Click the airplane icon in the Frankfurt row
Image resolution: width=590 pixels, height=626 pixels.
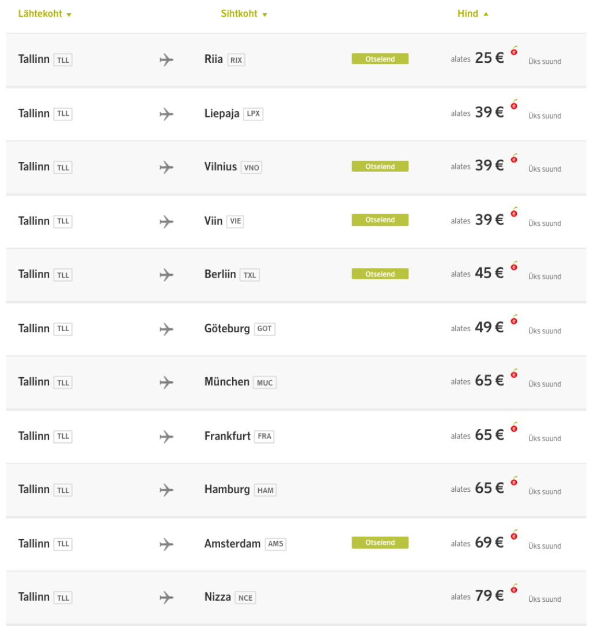point(167,437)
